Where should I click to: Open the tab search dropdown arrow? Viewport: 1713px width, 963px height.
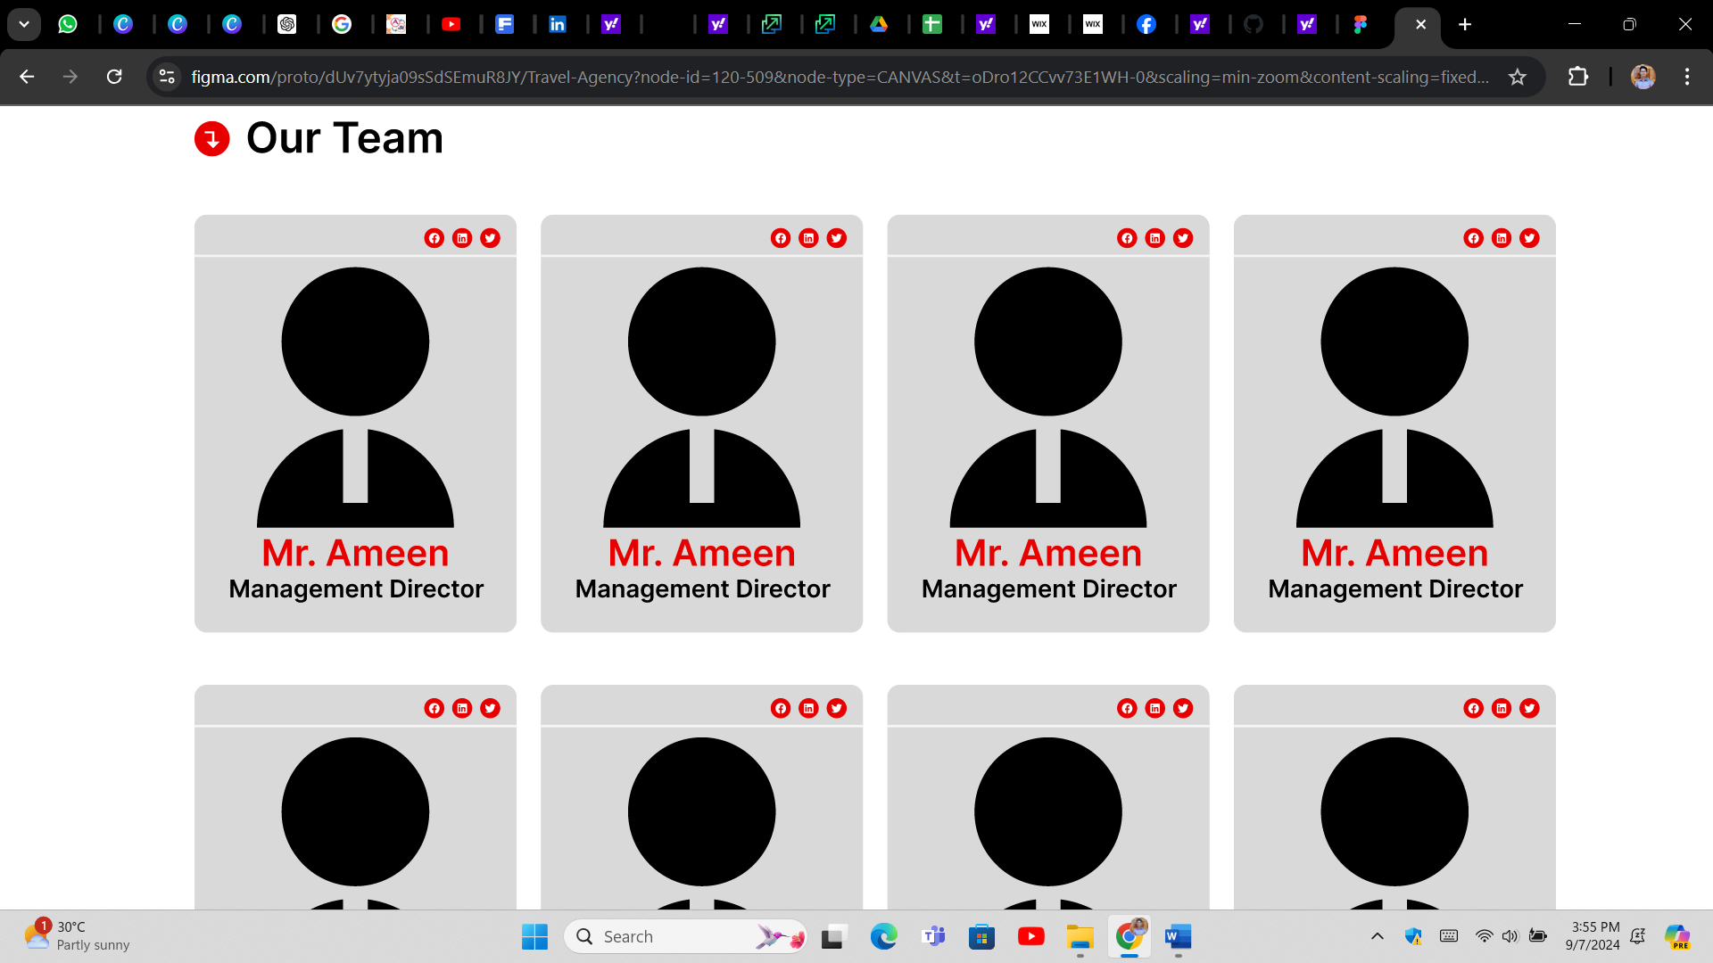click(24, 24)
